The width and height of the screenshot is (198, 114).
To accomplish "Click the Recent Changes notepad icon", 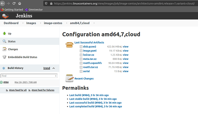I will click(69, 78).
